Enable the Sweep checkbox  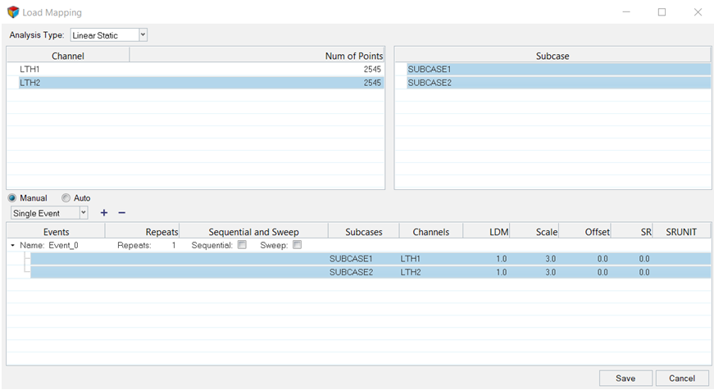[298, 245]
